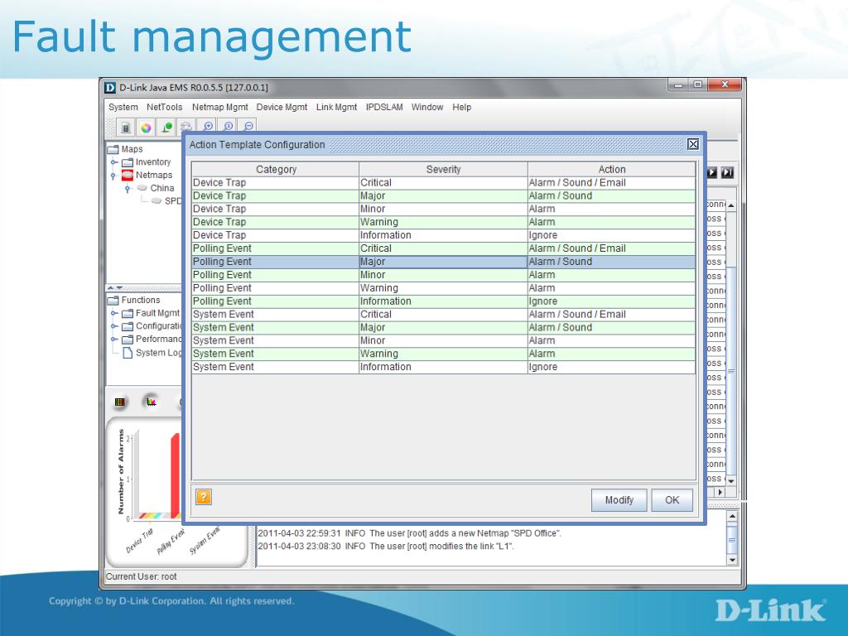Open the Link Mgmt menu
This screenshot has width=848, height=636.
click(336, 107)
